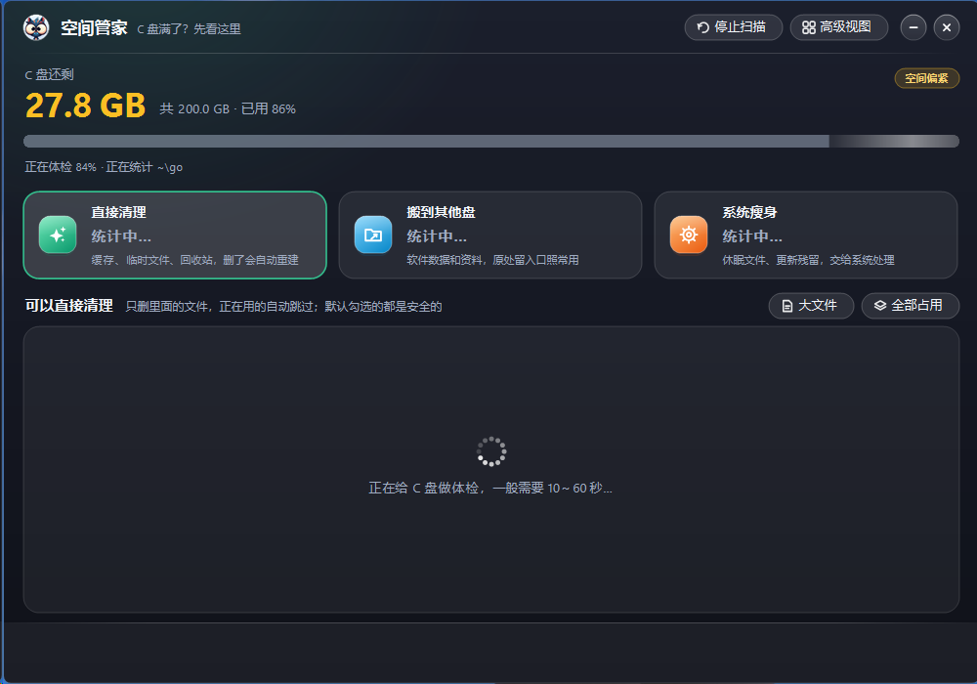Select the 系统瘦身 card

(x=806, y=235)
